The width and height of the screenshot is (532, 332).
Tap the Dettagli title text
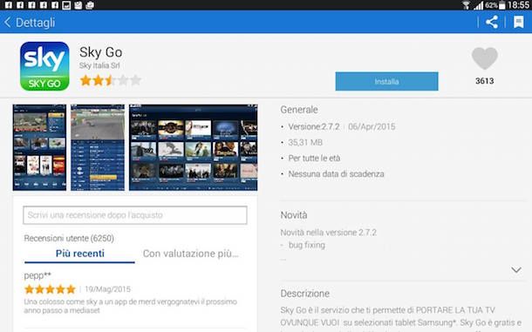click(x=35, y=23)
